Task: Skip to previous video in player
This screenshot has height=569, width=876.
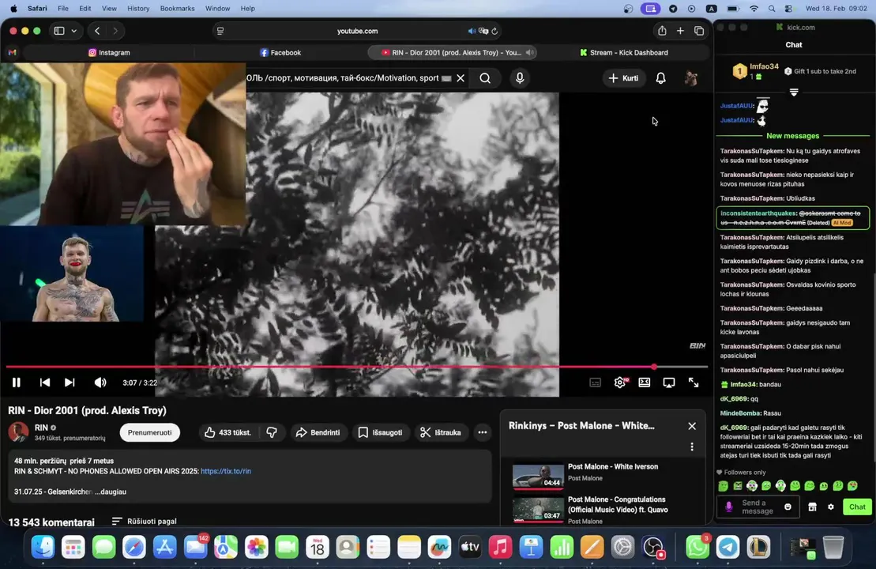Action: (45, 382)
